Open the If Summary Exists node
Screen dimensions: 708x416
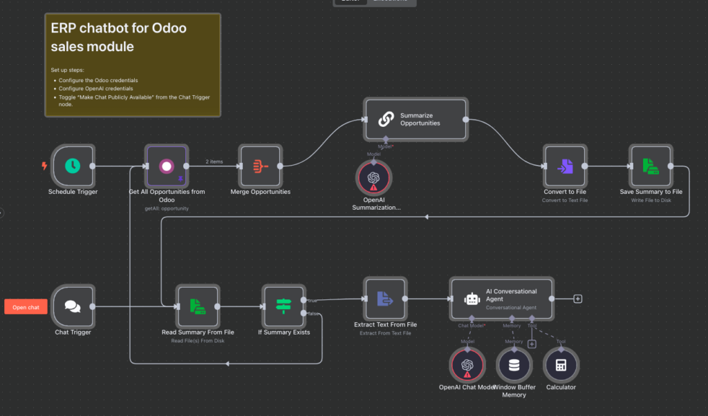pos(283,306)
